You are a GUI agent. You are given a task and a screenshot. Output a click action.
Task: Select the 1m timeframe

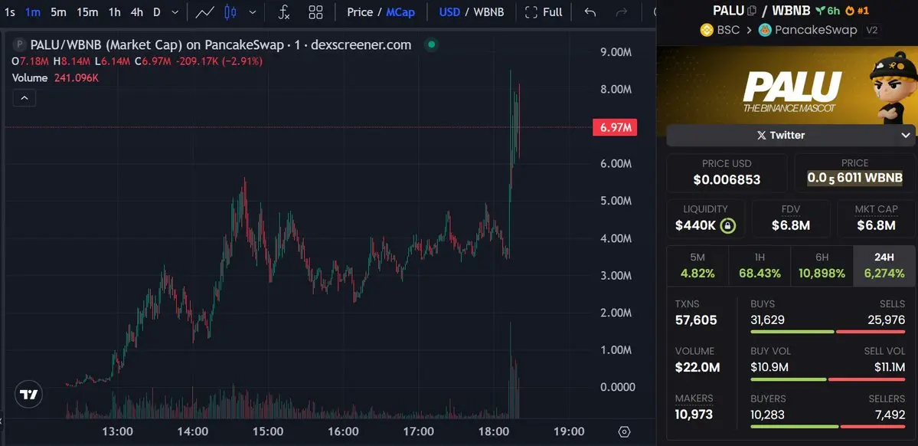tap(33, 12)
